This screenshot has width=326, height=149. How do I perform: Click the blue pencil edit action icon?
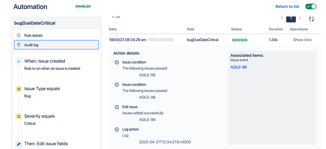19,144
